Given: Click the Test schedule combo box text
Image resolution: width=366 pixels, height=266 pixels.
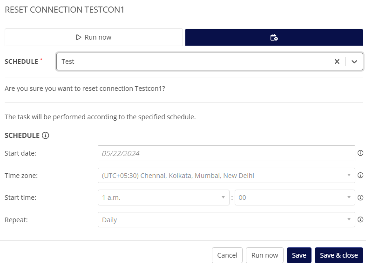Looking at the screenshot, I should (x=68, y=61).
